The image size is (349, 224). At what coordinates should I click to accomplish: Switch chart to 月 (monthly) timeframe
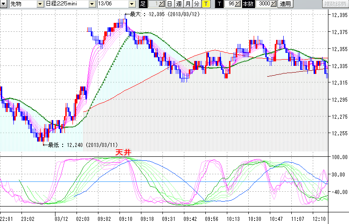187,4
